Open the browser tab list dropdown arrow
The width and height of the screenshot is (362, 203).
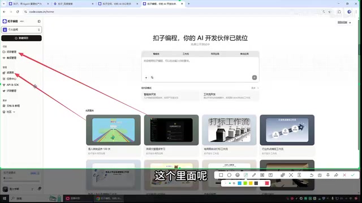pyautogui.click(x=3, y=4)
